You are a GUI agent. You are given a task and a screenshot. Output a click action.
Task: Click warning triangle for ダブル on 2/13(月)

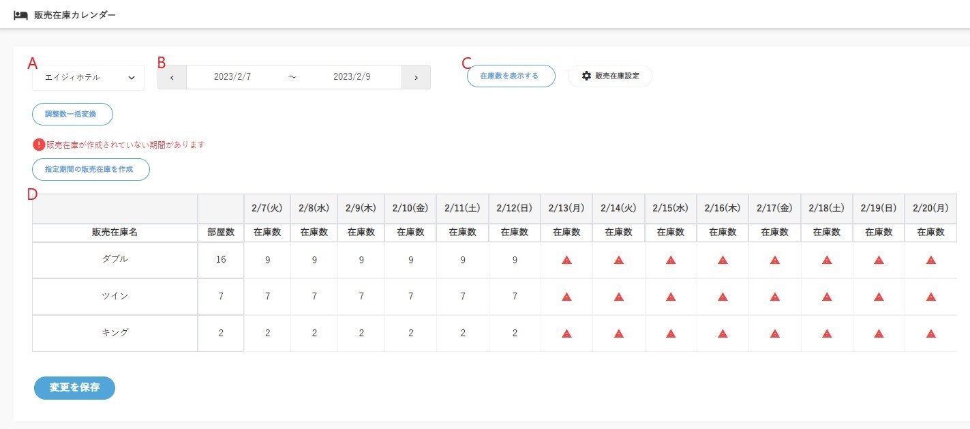[566, 260]
